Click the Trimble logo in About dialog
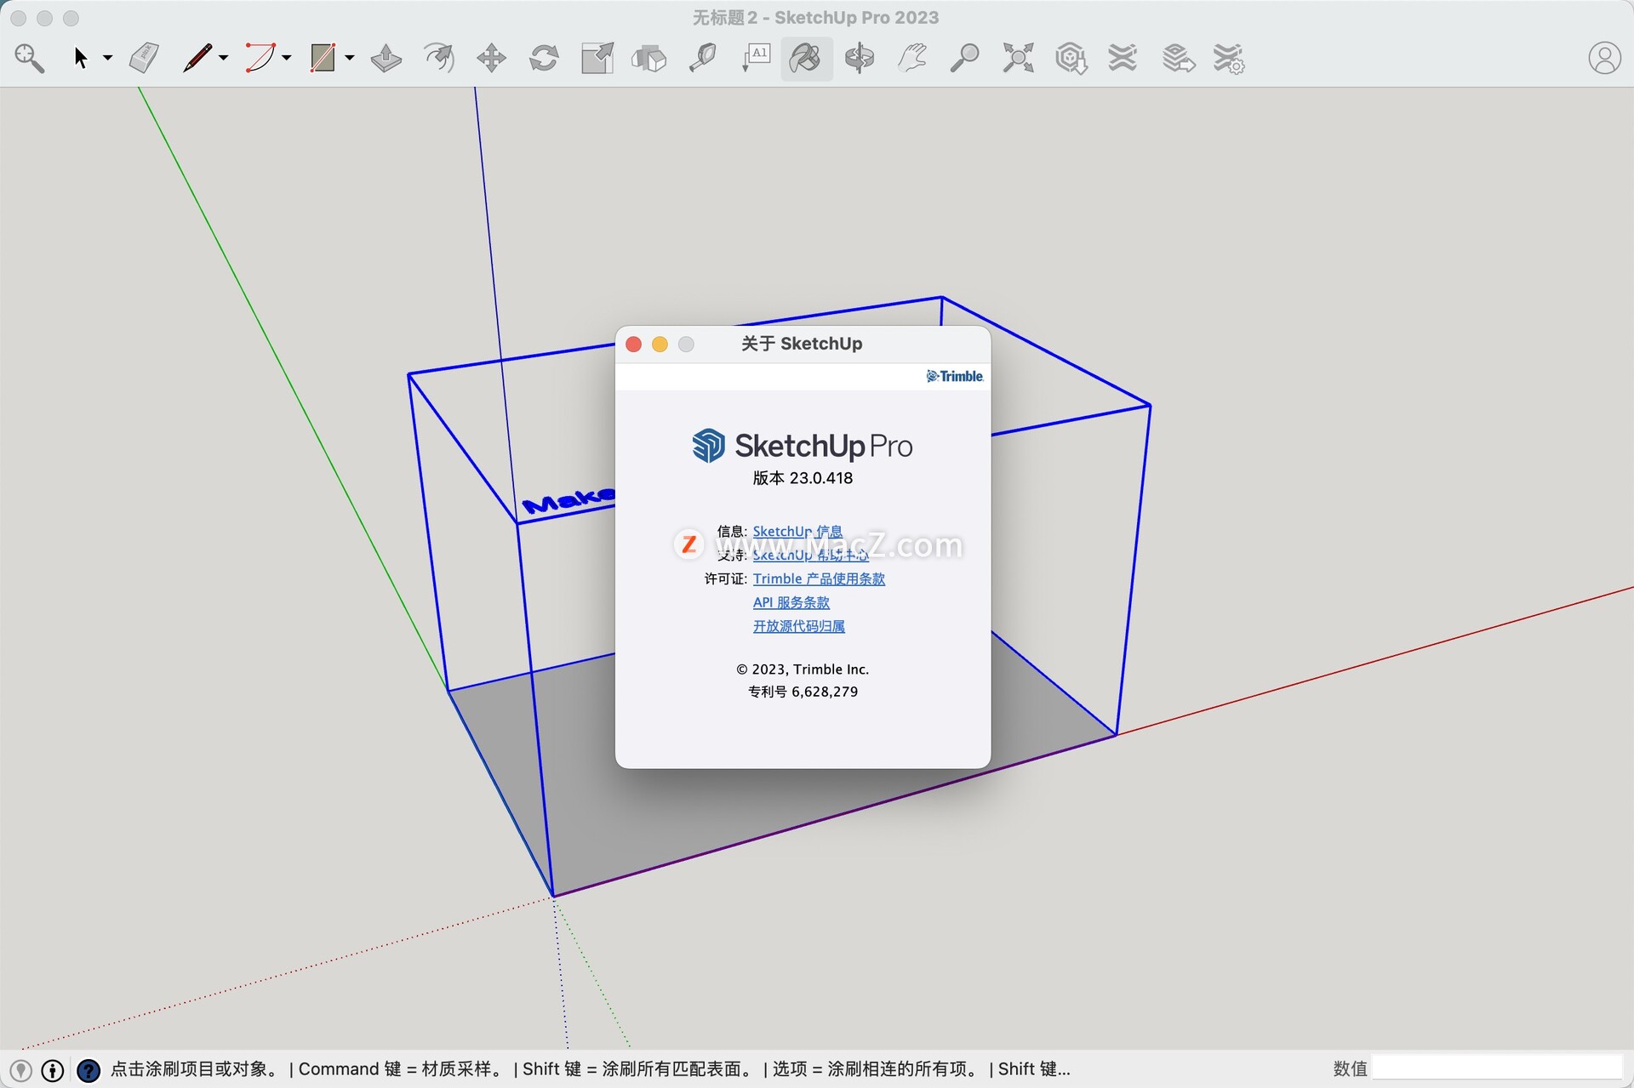Viewport: 1634px width, 1088px height. tap(955, 376)
